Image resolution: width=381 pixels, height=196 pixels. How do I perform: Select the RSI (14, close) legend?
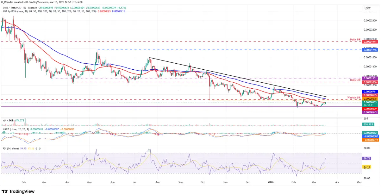point(11,148)
